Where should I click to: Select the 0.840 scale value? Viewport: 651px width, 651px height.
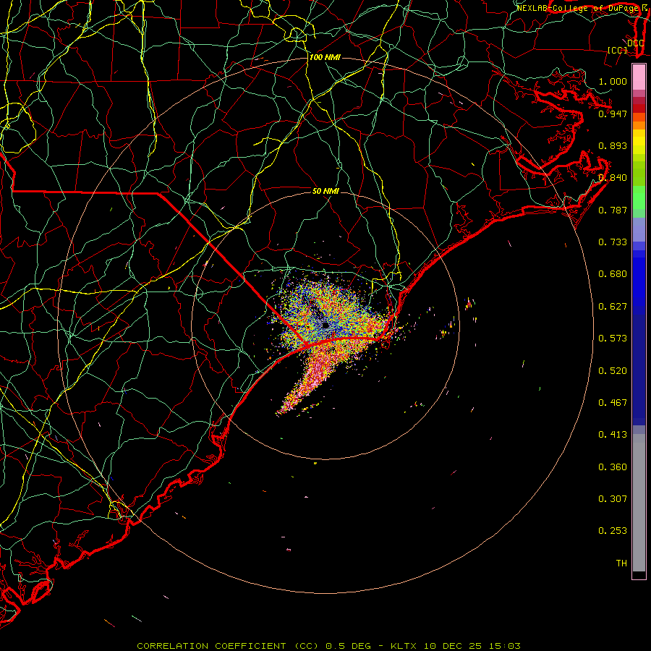[613, 178]
